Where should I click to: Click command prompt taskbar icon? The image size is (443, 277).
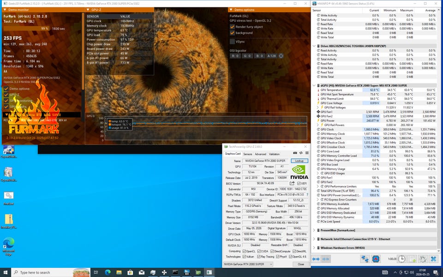[x=175, y=272]
